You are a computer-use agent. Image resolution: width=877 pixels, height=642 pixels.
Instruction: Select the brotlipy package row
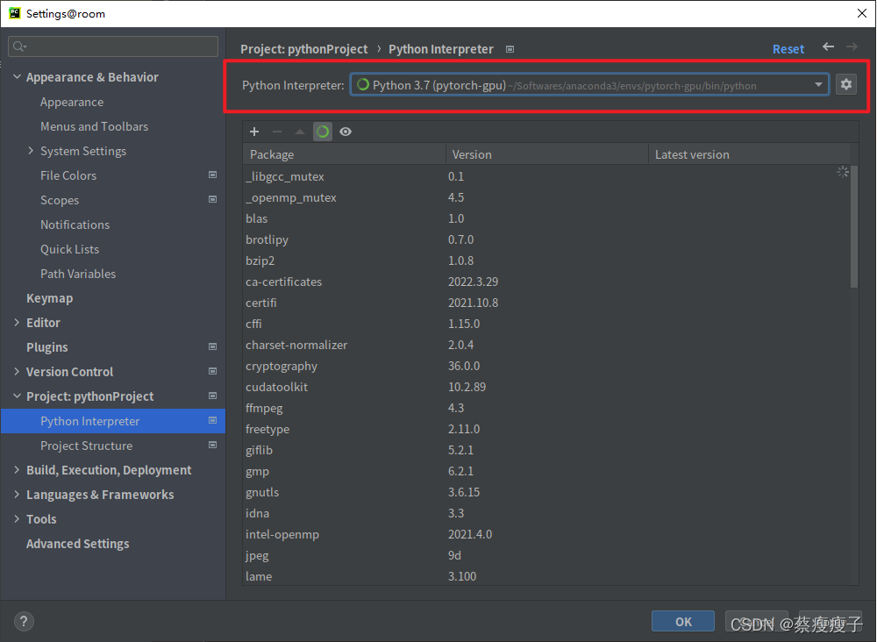click(545, 239)
